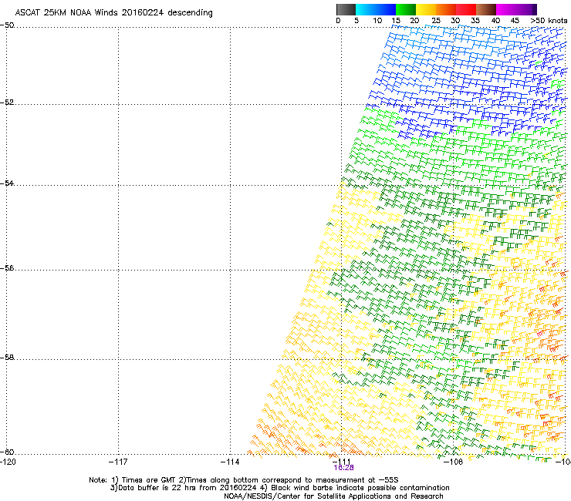Click the '>50 knots' legend label
Image resolution: width=571 pixels, height=501 pixels.
[x=549, y=21]
